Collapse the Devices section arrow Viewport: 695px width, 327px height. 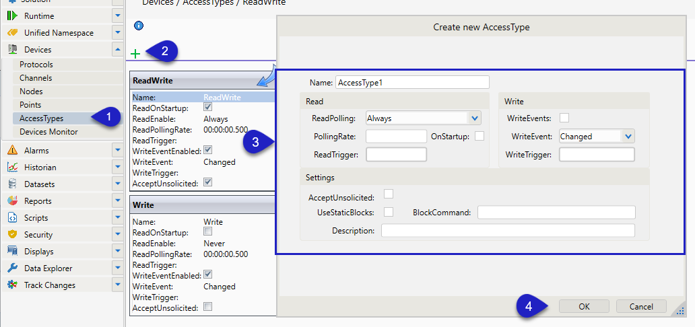tap(117, 49)
